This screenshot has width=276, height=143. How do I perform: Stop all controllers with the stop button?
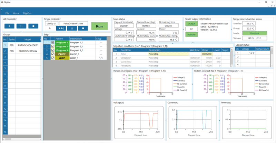pos(33,26)
